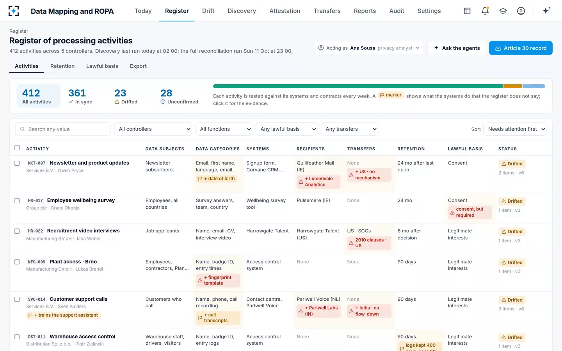562x351 pixels.
Task: Open the All controllers dropdown
Action: click(153, 129)
